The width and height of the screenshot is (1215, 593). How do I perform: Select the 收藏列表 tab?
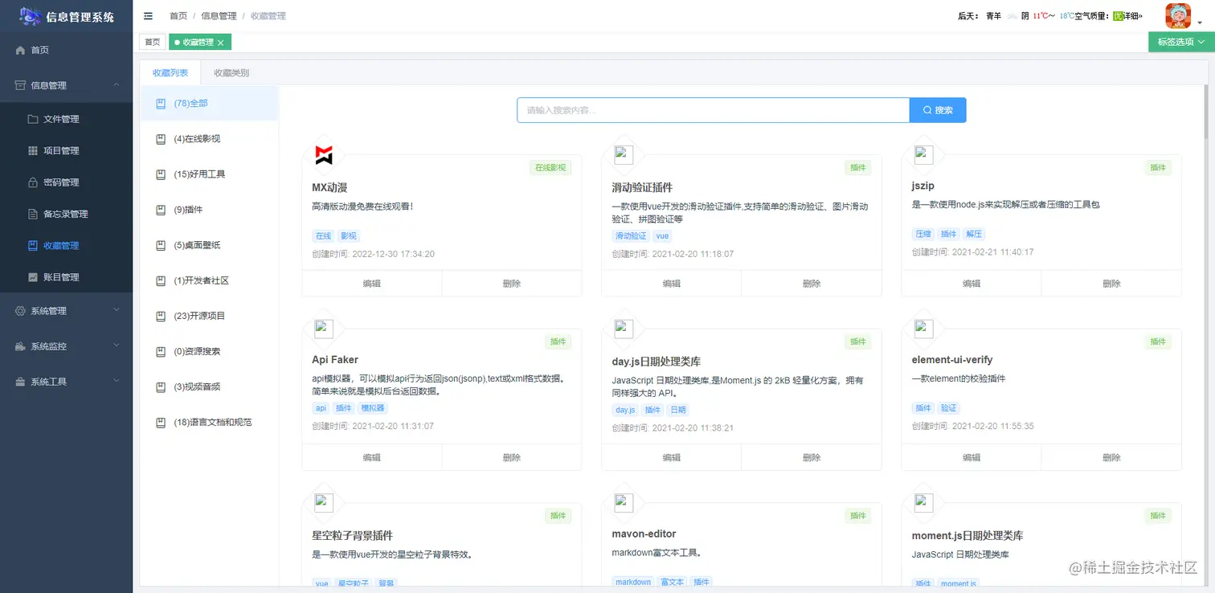tap(170, 72)
